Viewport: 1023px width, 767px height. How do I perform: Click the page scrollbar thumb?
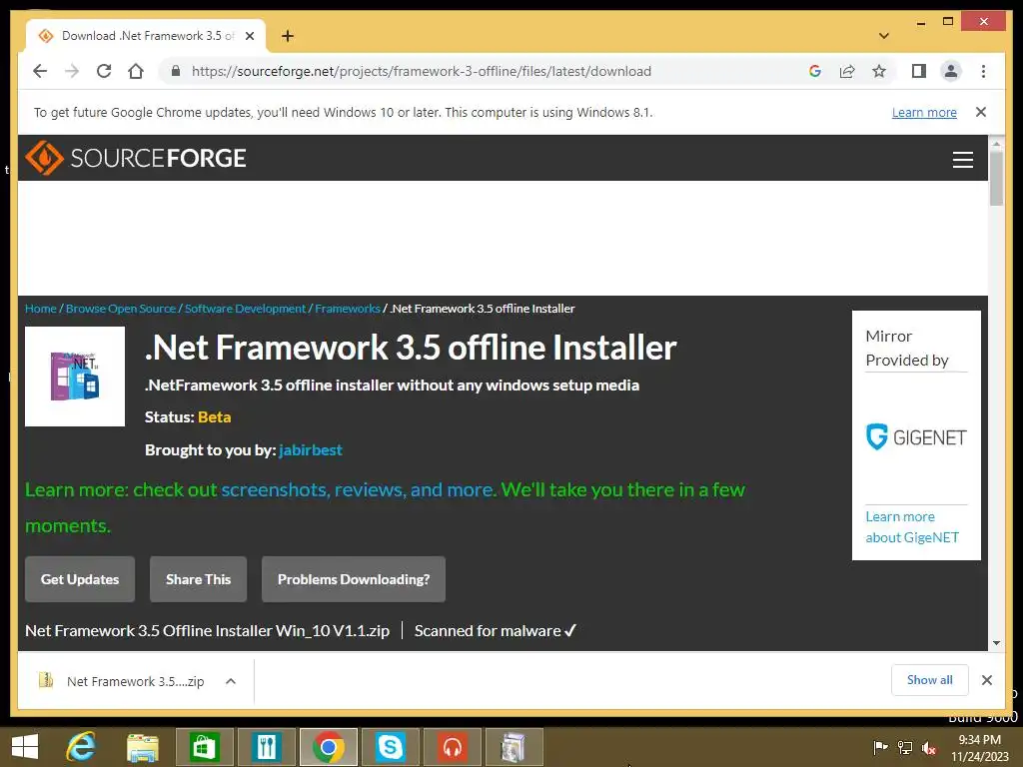click(x=996, y=178)
